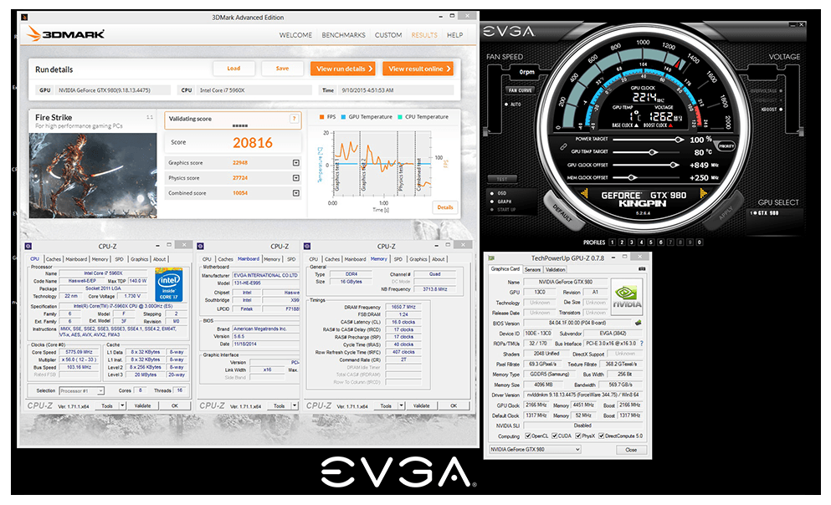Click the question mark icon beside Validating score
The width and height of the screenshot is (831, 505).
click(x=295, y=119)
